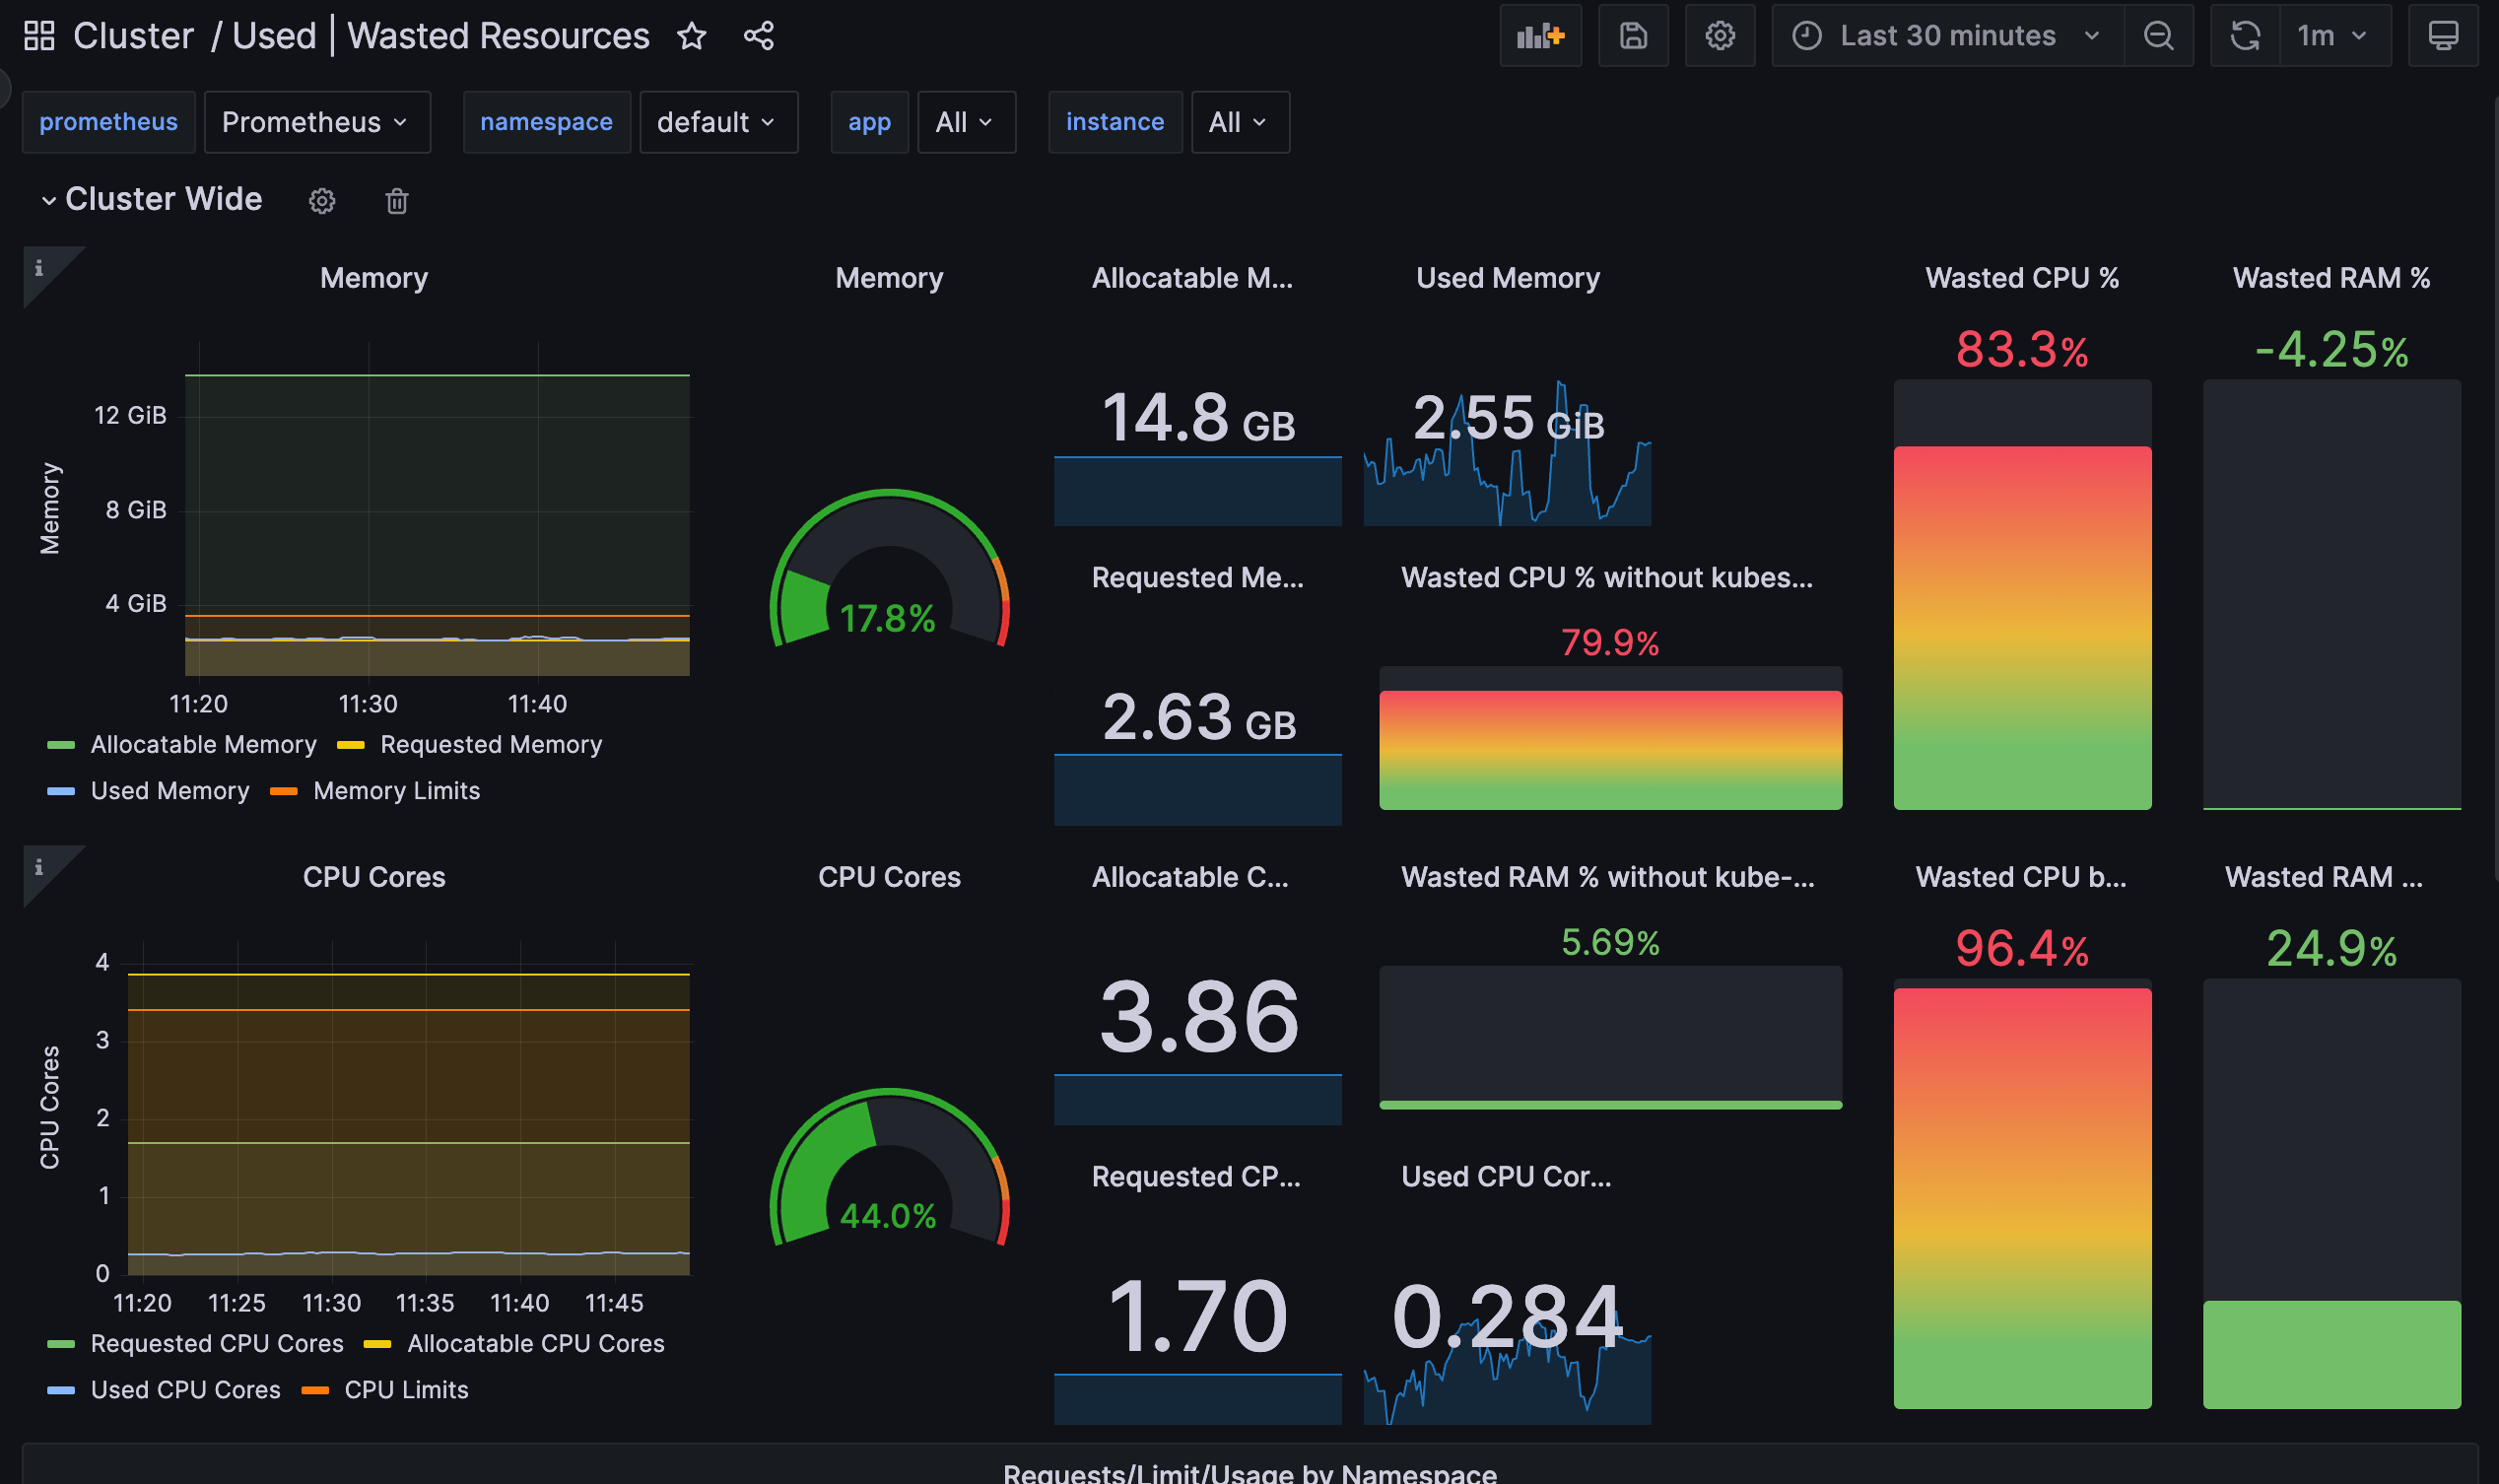
Task: Star the dashboard as favorite
Action: [691, 36]
